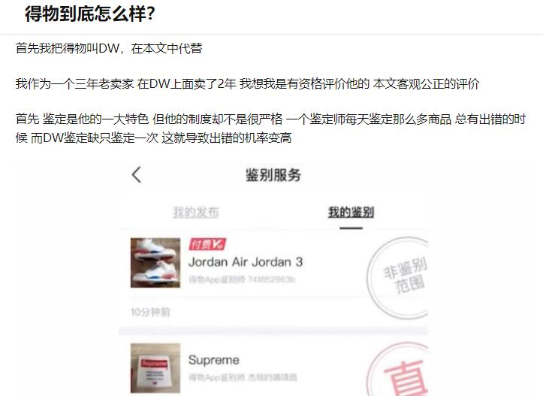Click the red 付费 badge icon
This screenshot has height=396, width=543.
click(207, 244)
